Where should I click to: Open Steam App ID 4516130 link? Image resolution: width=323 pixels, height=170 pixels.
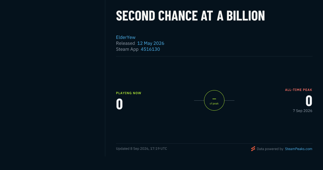[x=150, y=49]
